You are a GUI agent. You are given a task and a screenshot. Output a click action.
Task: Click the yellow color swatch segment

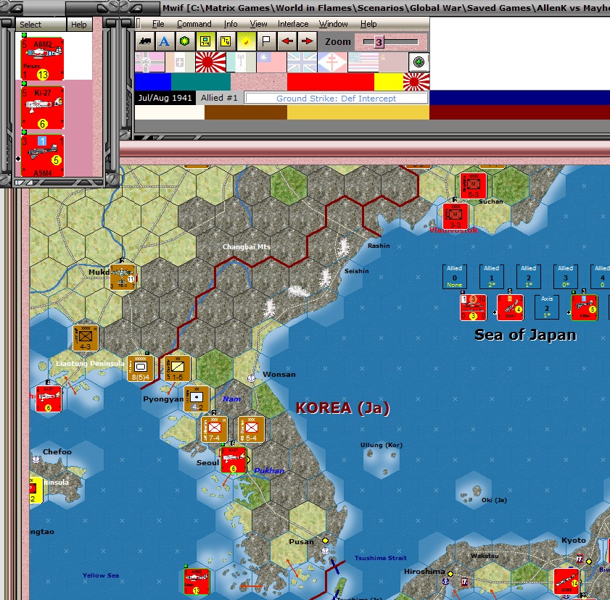coord(389,82)
